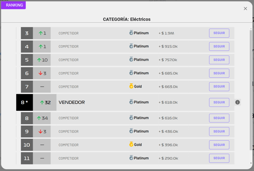Screen dimensions: 254x171
Task: Click the + $ 663.0k sales value
Action: [x=168, y=87]
